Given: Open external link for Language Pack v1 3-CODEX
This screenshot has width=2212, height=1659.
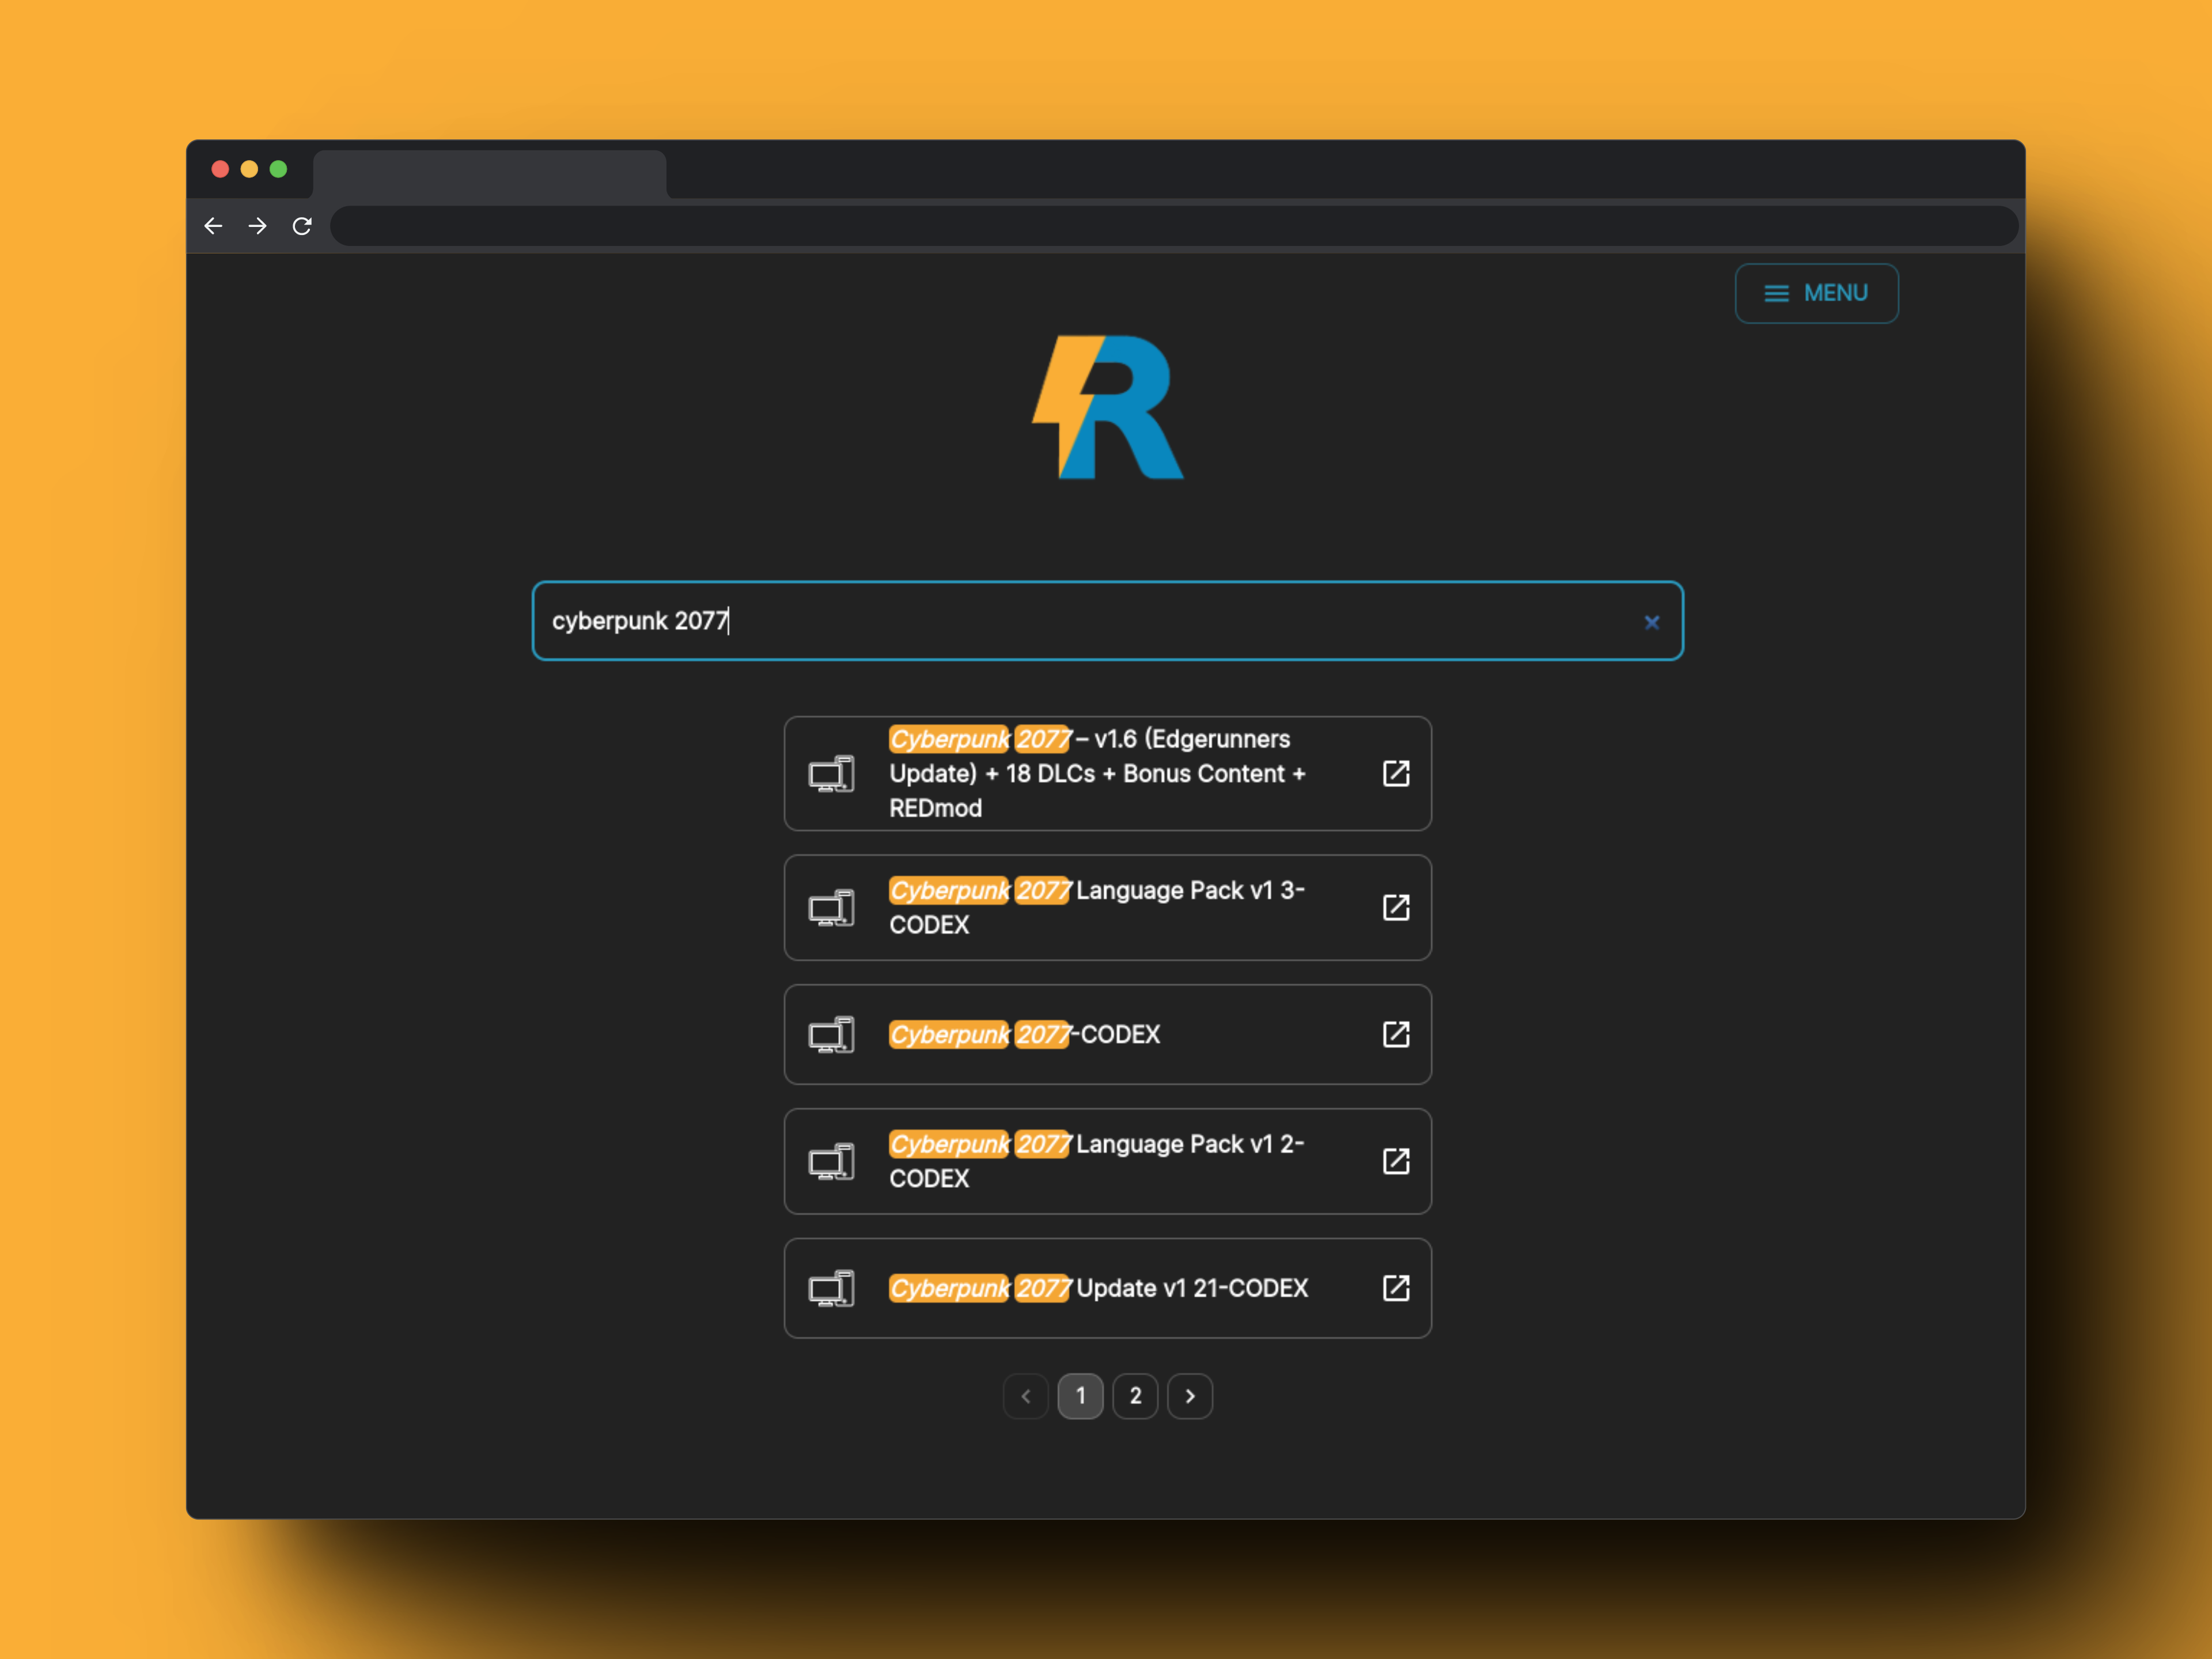Looking at the screenshot, I should [x=1395, y=907].
